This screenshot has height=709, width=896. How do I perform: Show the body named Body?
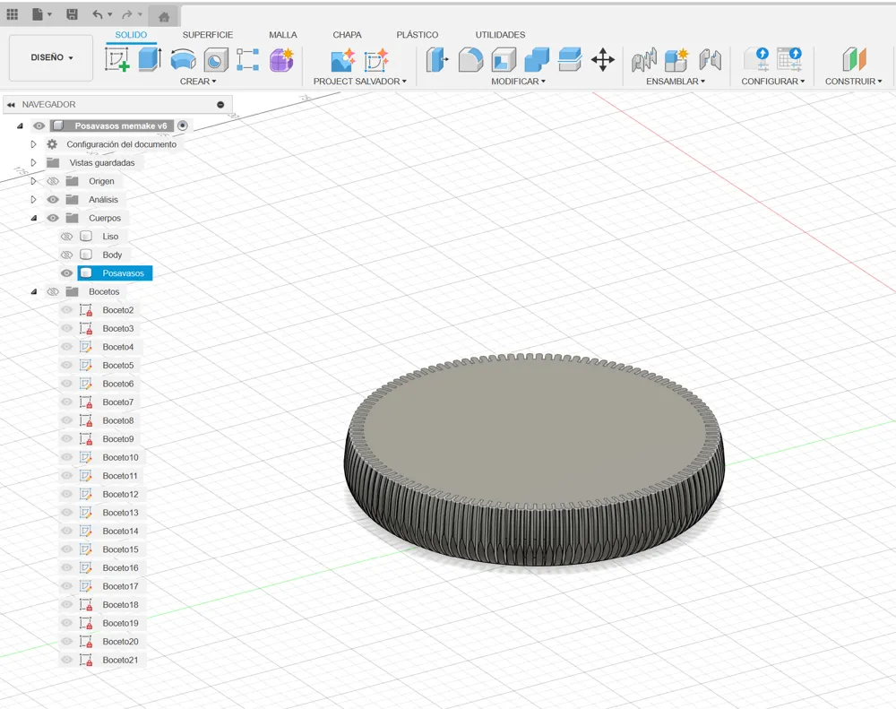pyautogui.click(x=66, y=255)
